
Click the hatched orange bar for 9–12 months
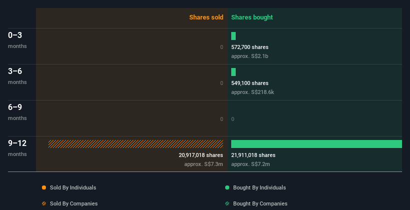coord(136,144)
